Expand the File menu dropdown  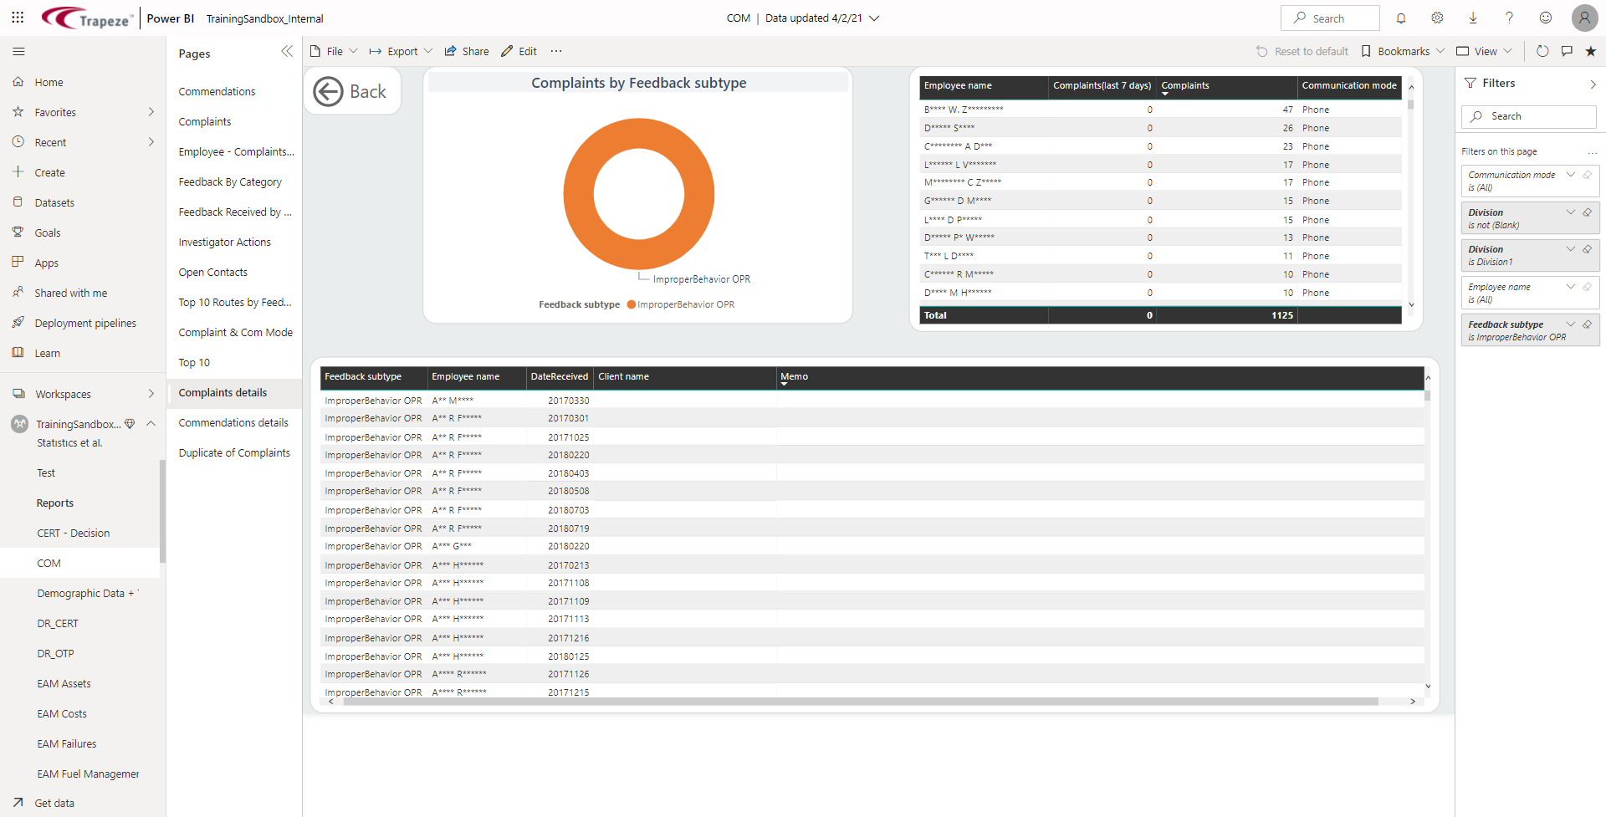point(355,50)
